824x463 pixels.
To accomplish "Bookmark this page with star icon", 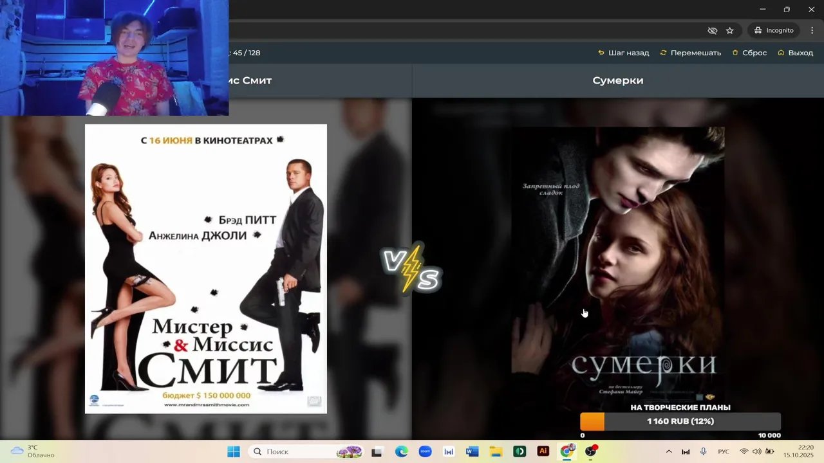I will (x=729, y=30).
